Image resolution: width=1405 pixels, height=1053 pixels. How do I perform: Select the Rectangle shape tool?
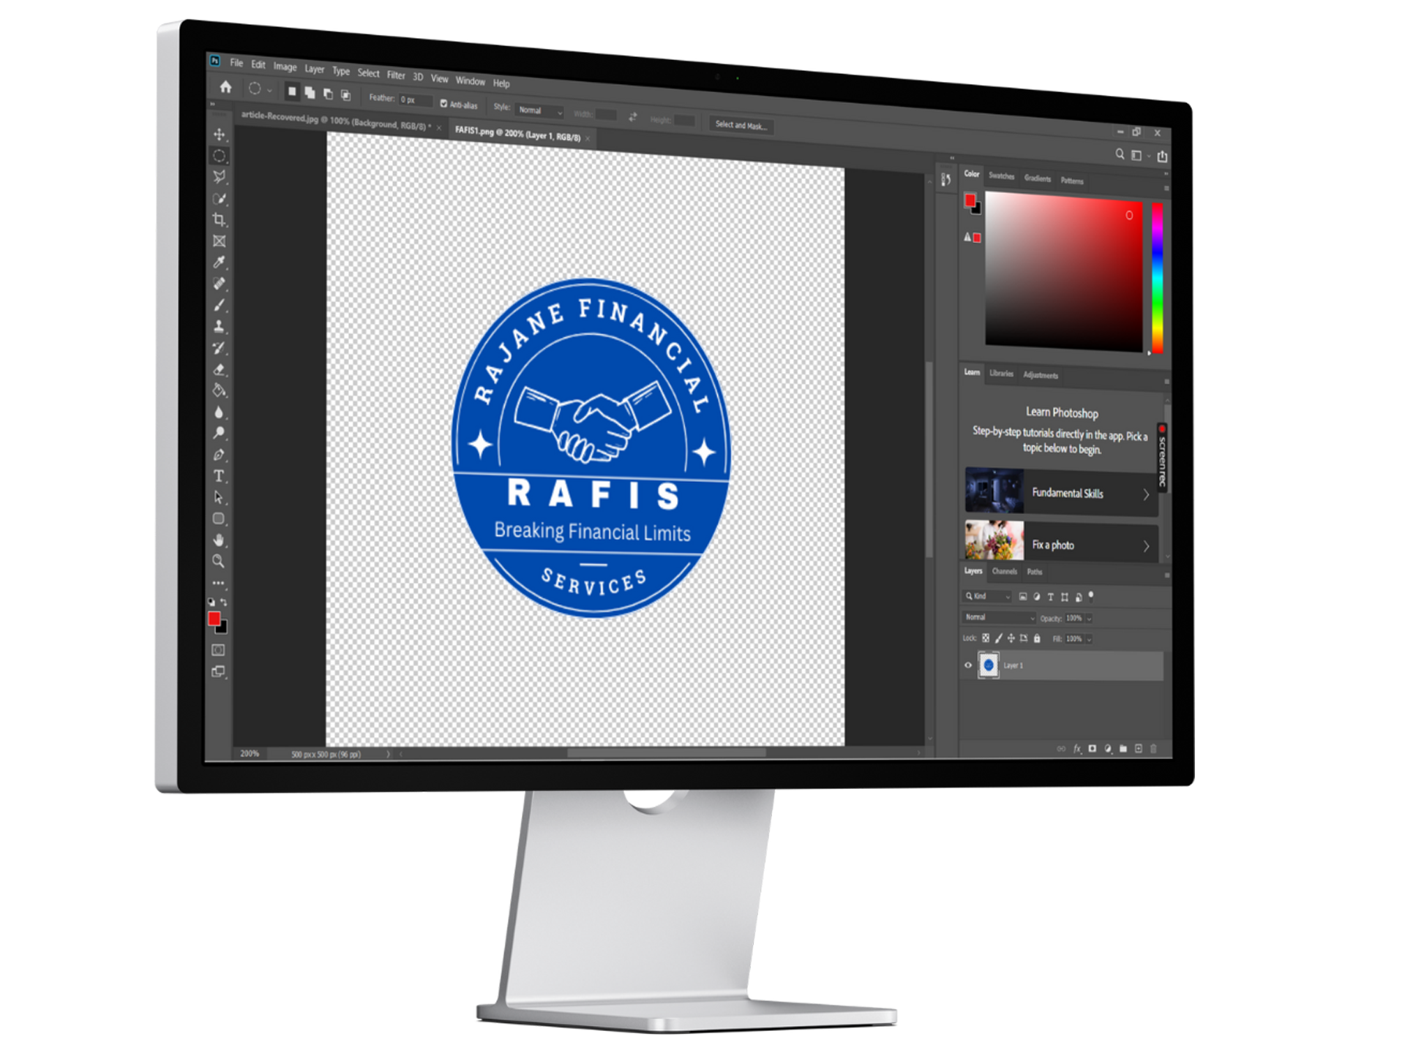tap(219, 518)
